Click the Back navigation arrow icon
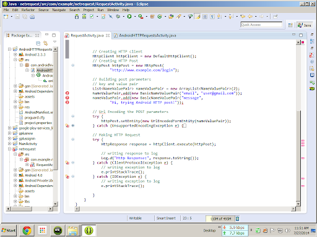Image resolution: width=317 pixels, height=237 pixels. pos(250,17)
